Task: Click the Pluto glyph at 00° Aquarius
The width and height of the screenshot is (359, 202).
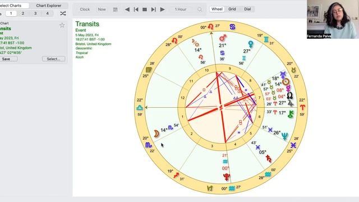Action: pyautogui.click(x=227, y=177)
